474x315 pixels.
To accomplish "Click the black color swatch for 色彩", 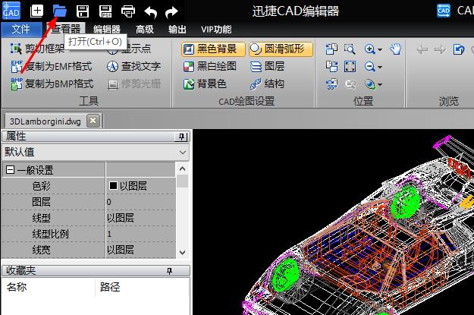I will 113,186.
